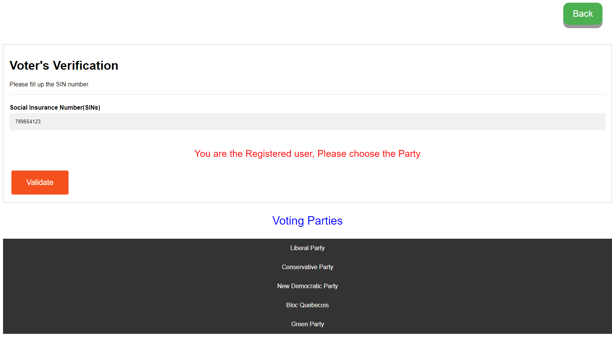Click the word 'Parties' in the blue heading
This screenshot has width=612, height=343.
click(x=325, y=221)
